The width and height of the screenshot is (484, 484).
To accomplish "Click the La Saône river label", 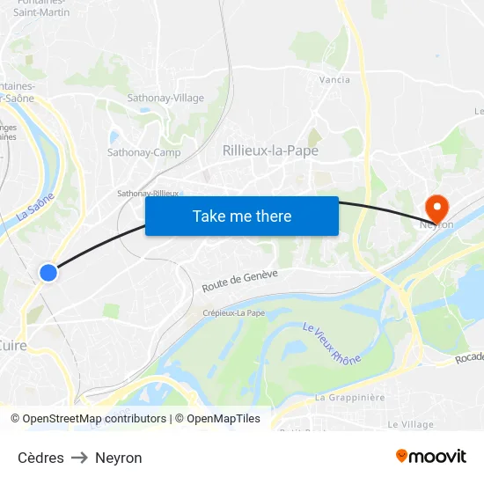I will click(35, 207).
